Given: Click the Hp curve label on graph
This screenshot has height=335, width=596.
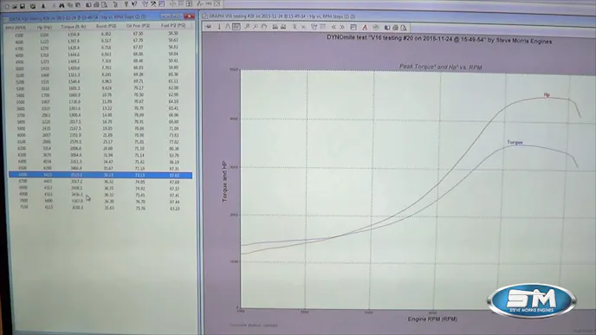Looking at the screenshot, I should point(547,94).
